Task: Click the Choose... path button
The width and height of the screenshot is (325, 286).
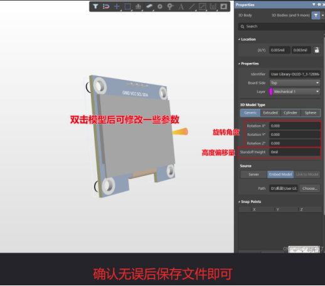Action: (x=310, y=189)
